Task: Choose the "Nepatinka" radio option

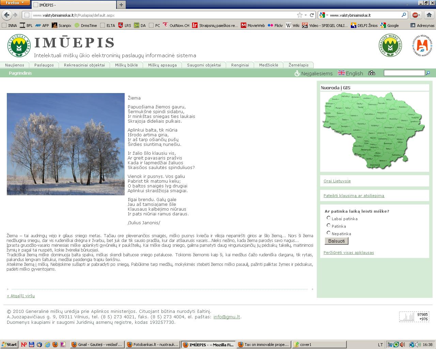Action: [x=328, y=233]
